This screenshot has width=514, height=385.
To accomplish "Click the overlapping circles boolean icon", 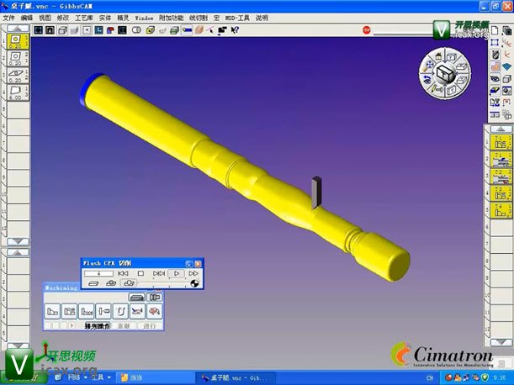I will pos(136,30).
